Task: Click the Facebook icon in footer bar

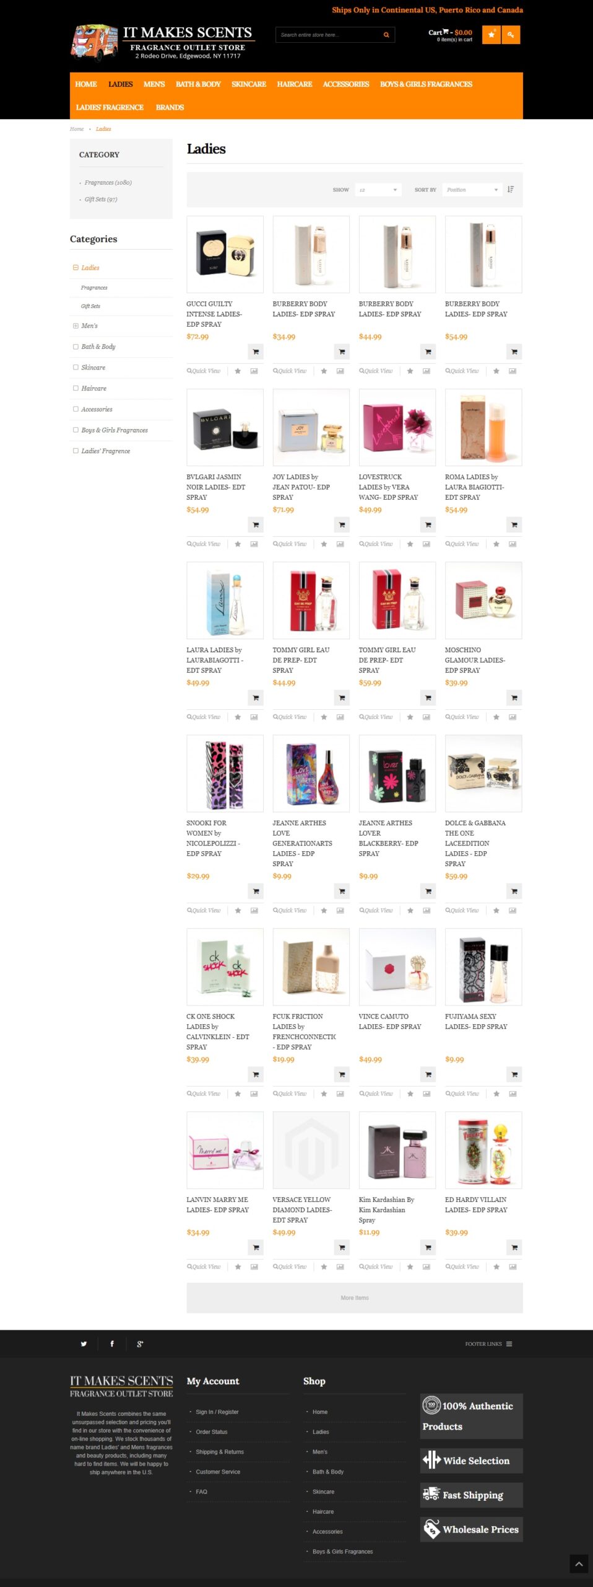Action: [x=112, y=1343]
